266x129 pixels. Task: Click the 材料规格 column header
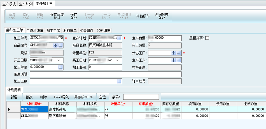click(x=90, y=104)
